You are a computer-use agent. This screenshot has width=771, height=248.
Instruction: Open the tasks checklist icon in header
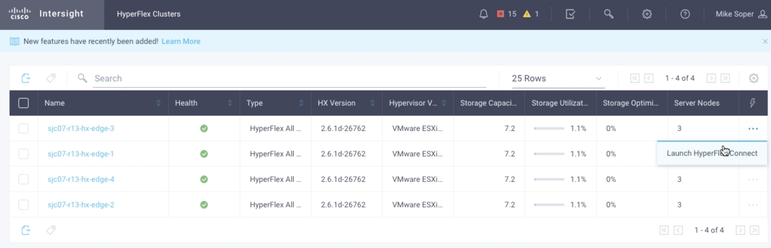570,14
